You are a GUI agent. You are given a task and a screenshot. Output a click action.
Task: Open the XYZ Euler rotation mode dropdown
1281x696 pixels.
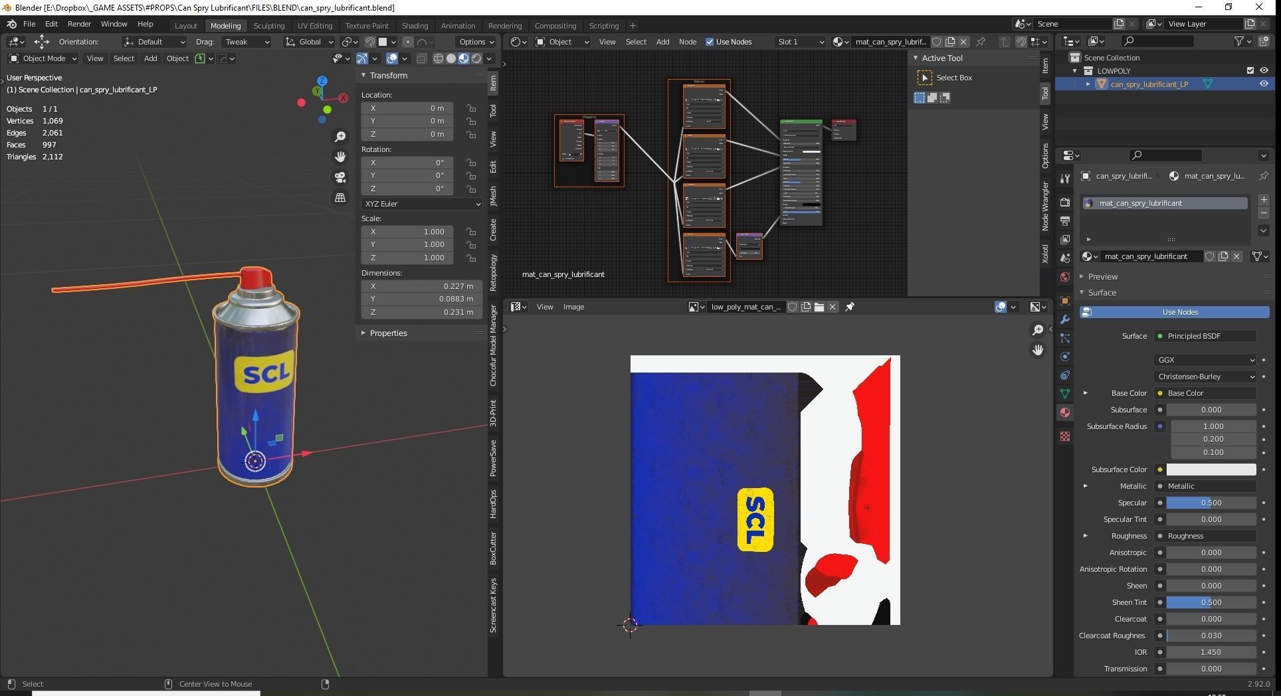pyautogui.click(x=422, y=204)
